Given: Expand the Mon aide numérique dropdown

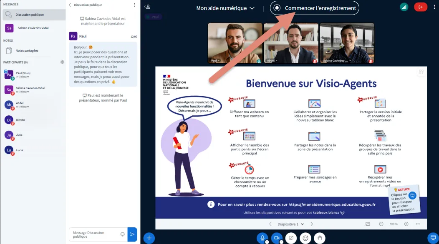Looking at the screenshot, I should click(x=225, y=8).
